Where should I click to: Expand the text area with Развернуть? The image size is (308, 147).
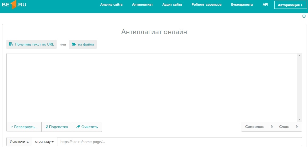[x=24, y=127]
